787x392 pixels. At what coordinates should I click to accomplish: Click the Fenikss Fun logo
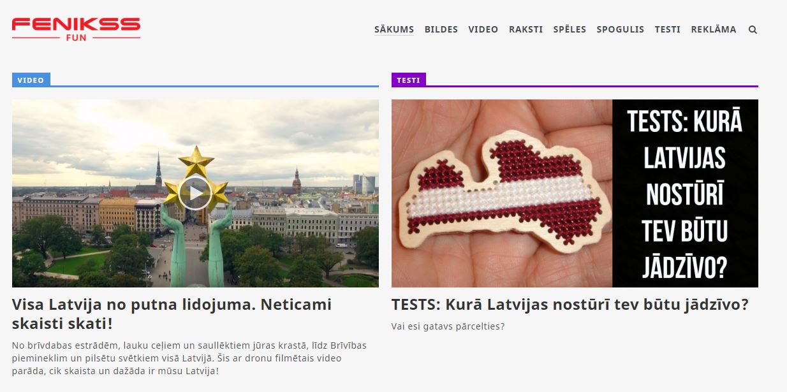point(76,29)
